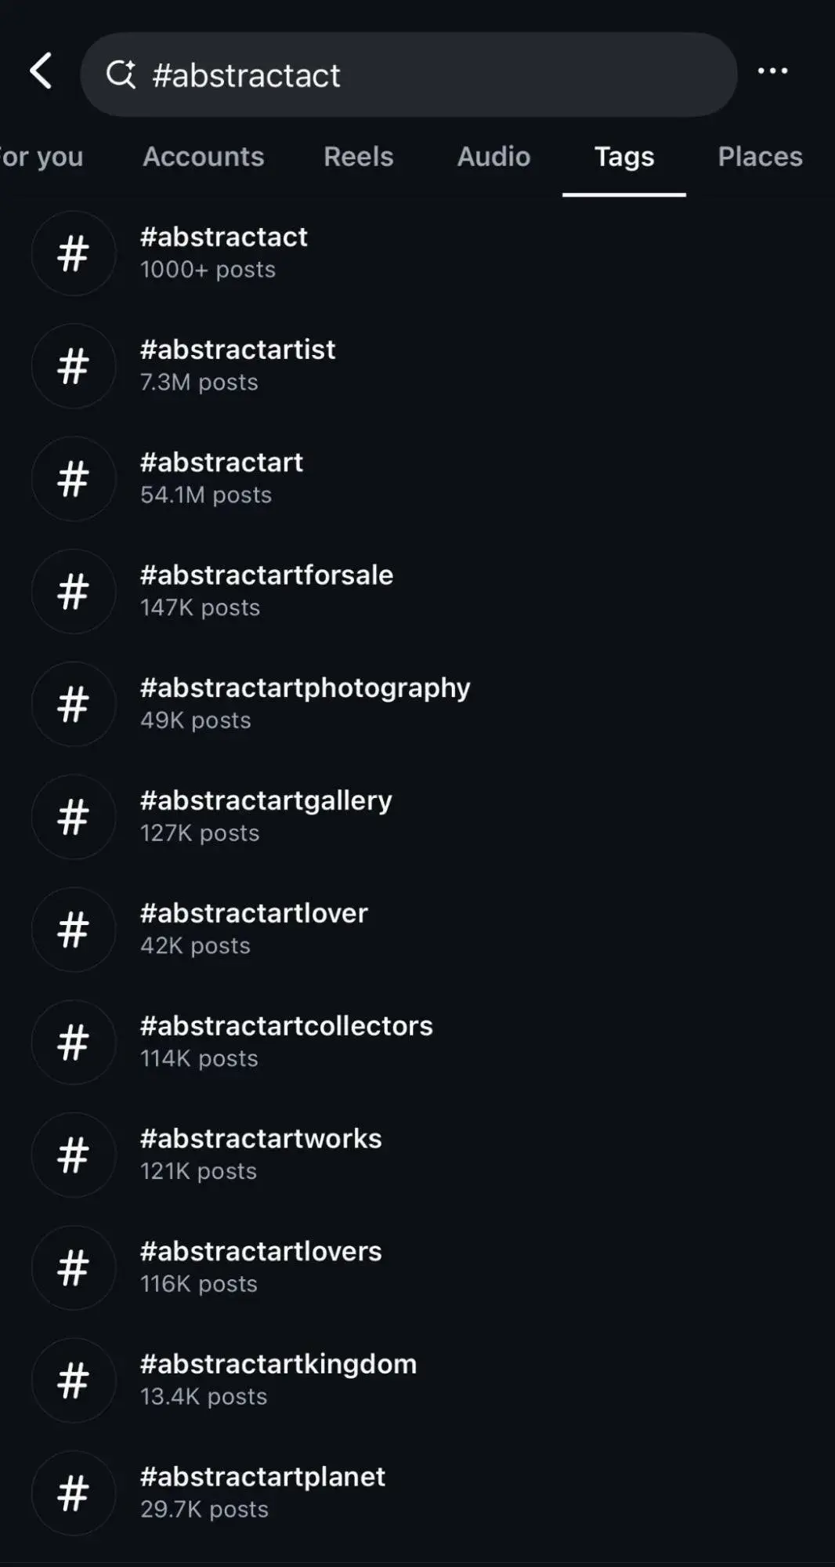Screen dimensions: 835x1567
Task: Go to the Places tab
Action: [760, 157]
